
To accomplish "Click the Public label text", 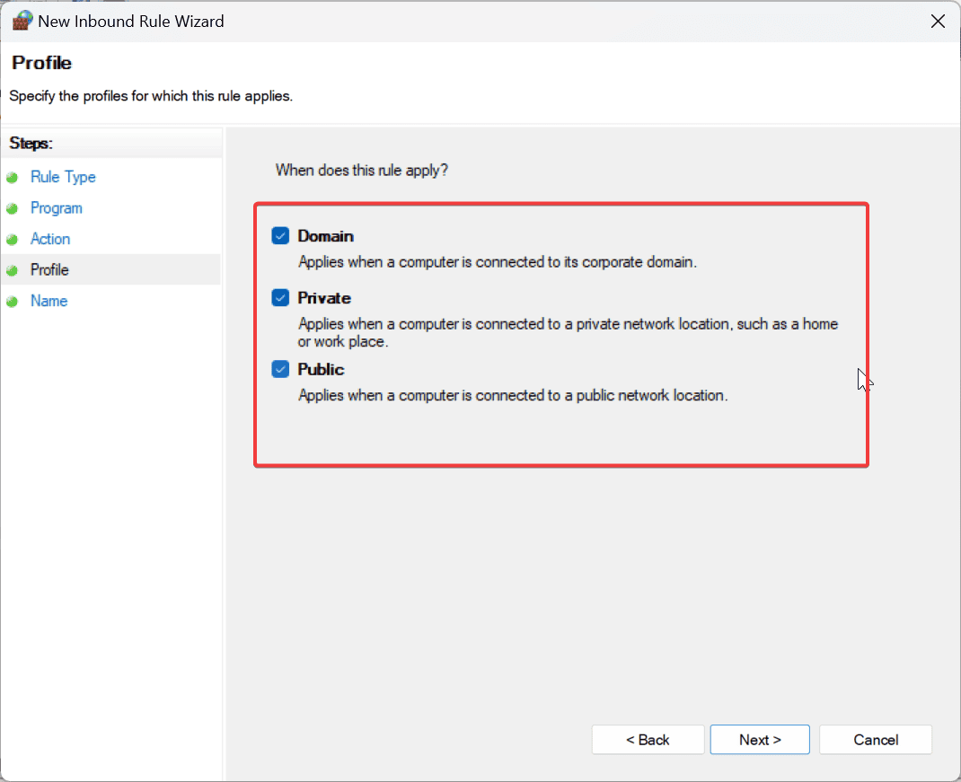I will [x=322, y=369].
